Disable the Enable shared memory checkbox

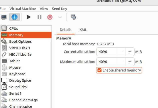tap(99, 70)
